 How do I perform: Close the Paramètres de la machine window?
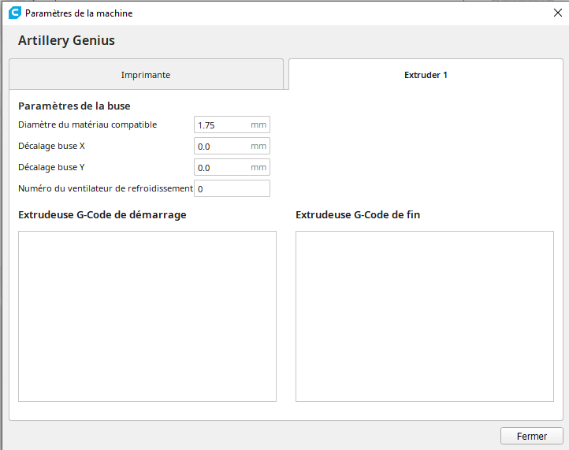[x=558, y=13]
